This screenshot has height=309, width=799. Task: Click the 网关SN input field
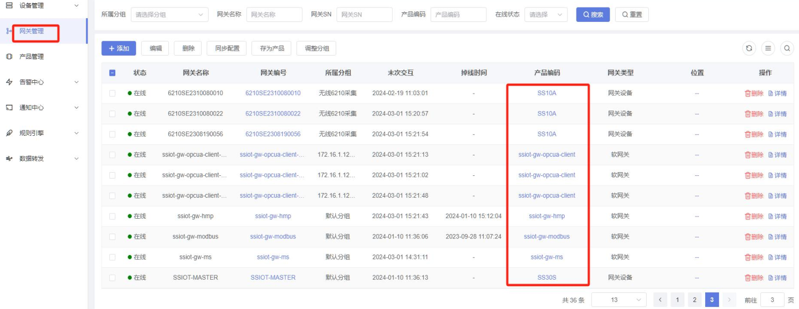(x=364, y=15)
